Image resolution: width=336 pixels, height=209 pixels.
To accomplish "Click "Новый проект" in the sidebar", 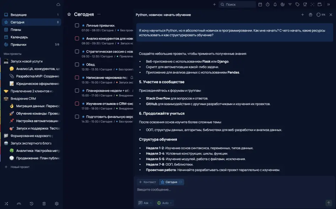I will (x=20, y=167).
